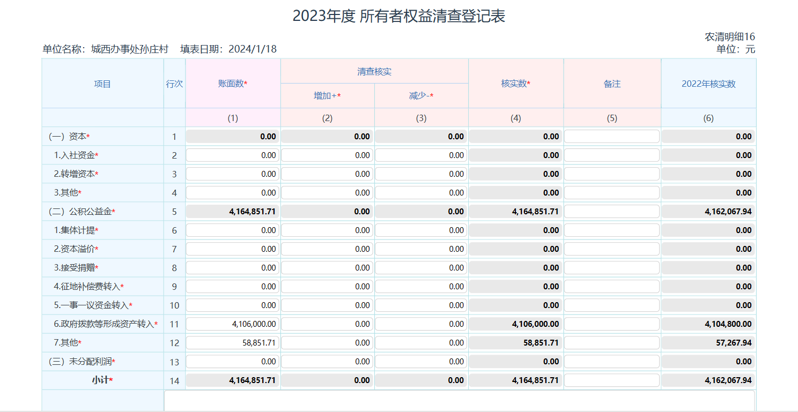Screen dimensions: 798x412
Task: Click 核实数 value 4,106,000.00
Action: coord(516,324)
